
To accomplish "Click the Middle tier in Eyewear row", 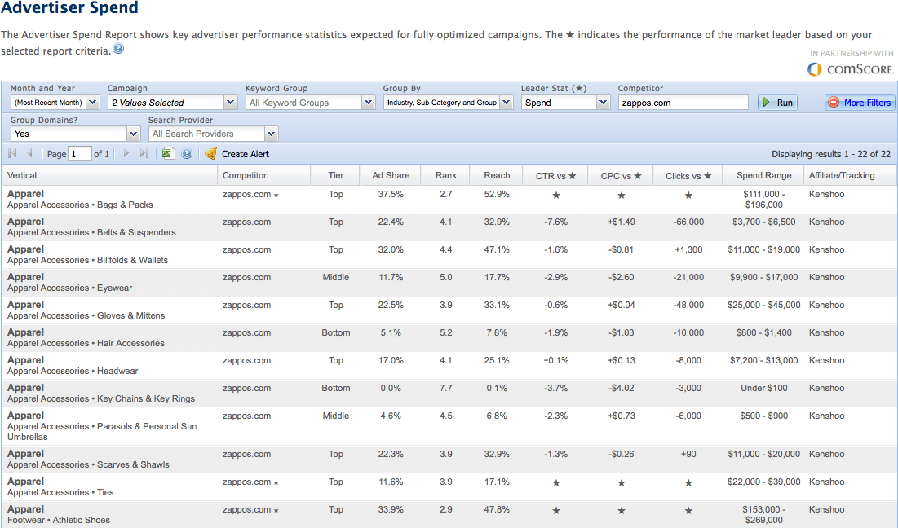I will click(335, 277).
